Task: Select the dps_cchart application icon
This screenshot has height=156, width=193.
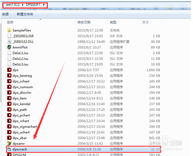Action: [9, 81]
